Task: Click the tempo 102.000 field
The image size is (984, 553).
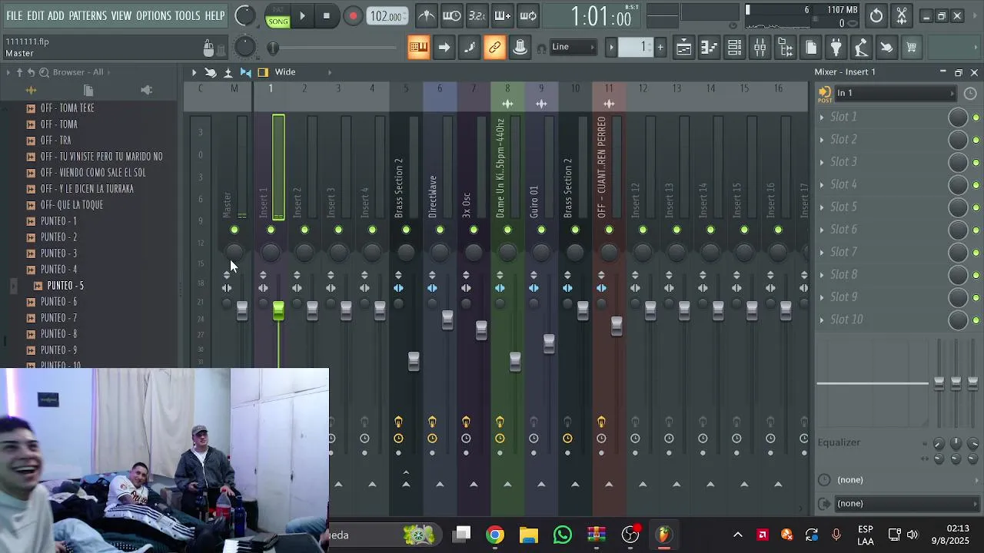Action: point(387,16)
